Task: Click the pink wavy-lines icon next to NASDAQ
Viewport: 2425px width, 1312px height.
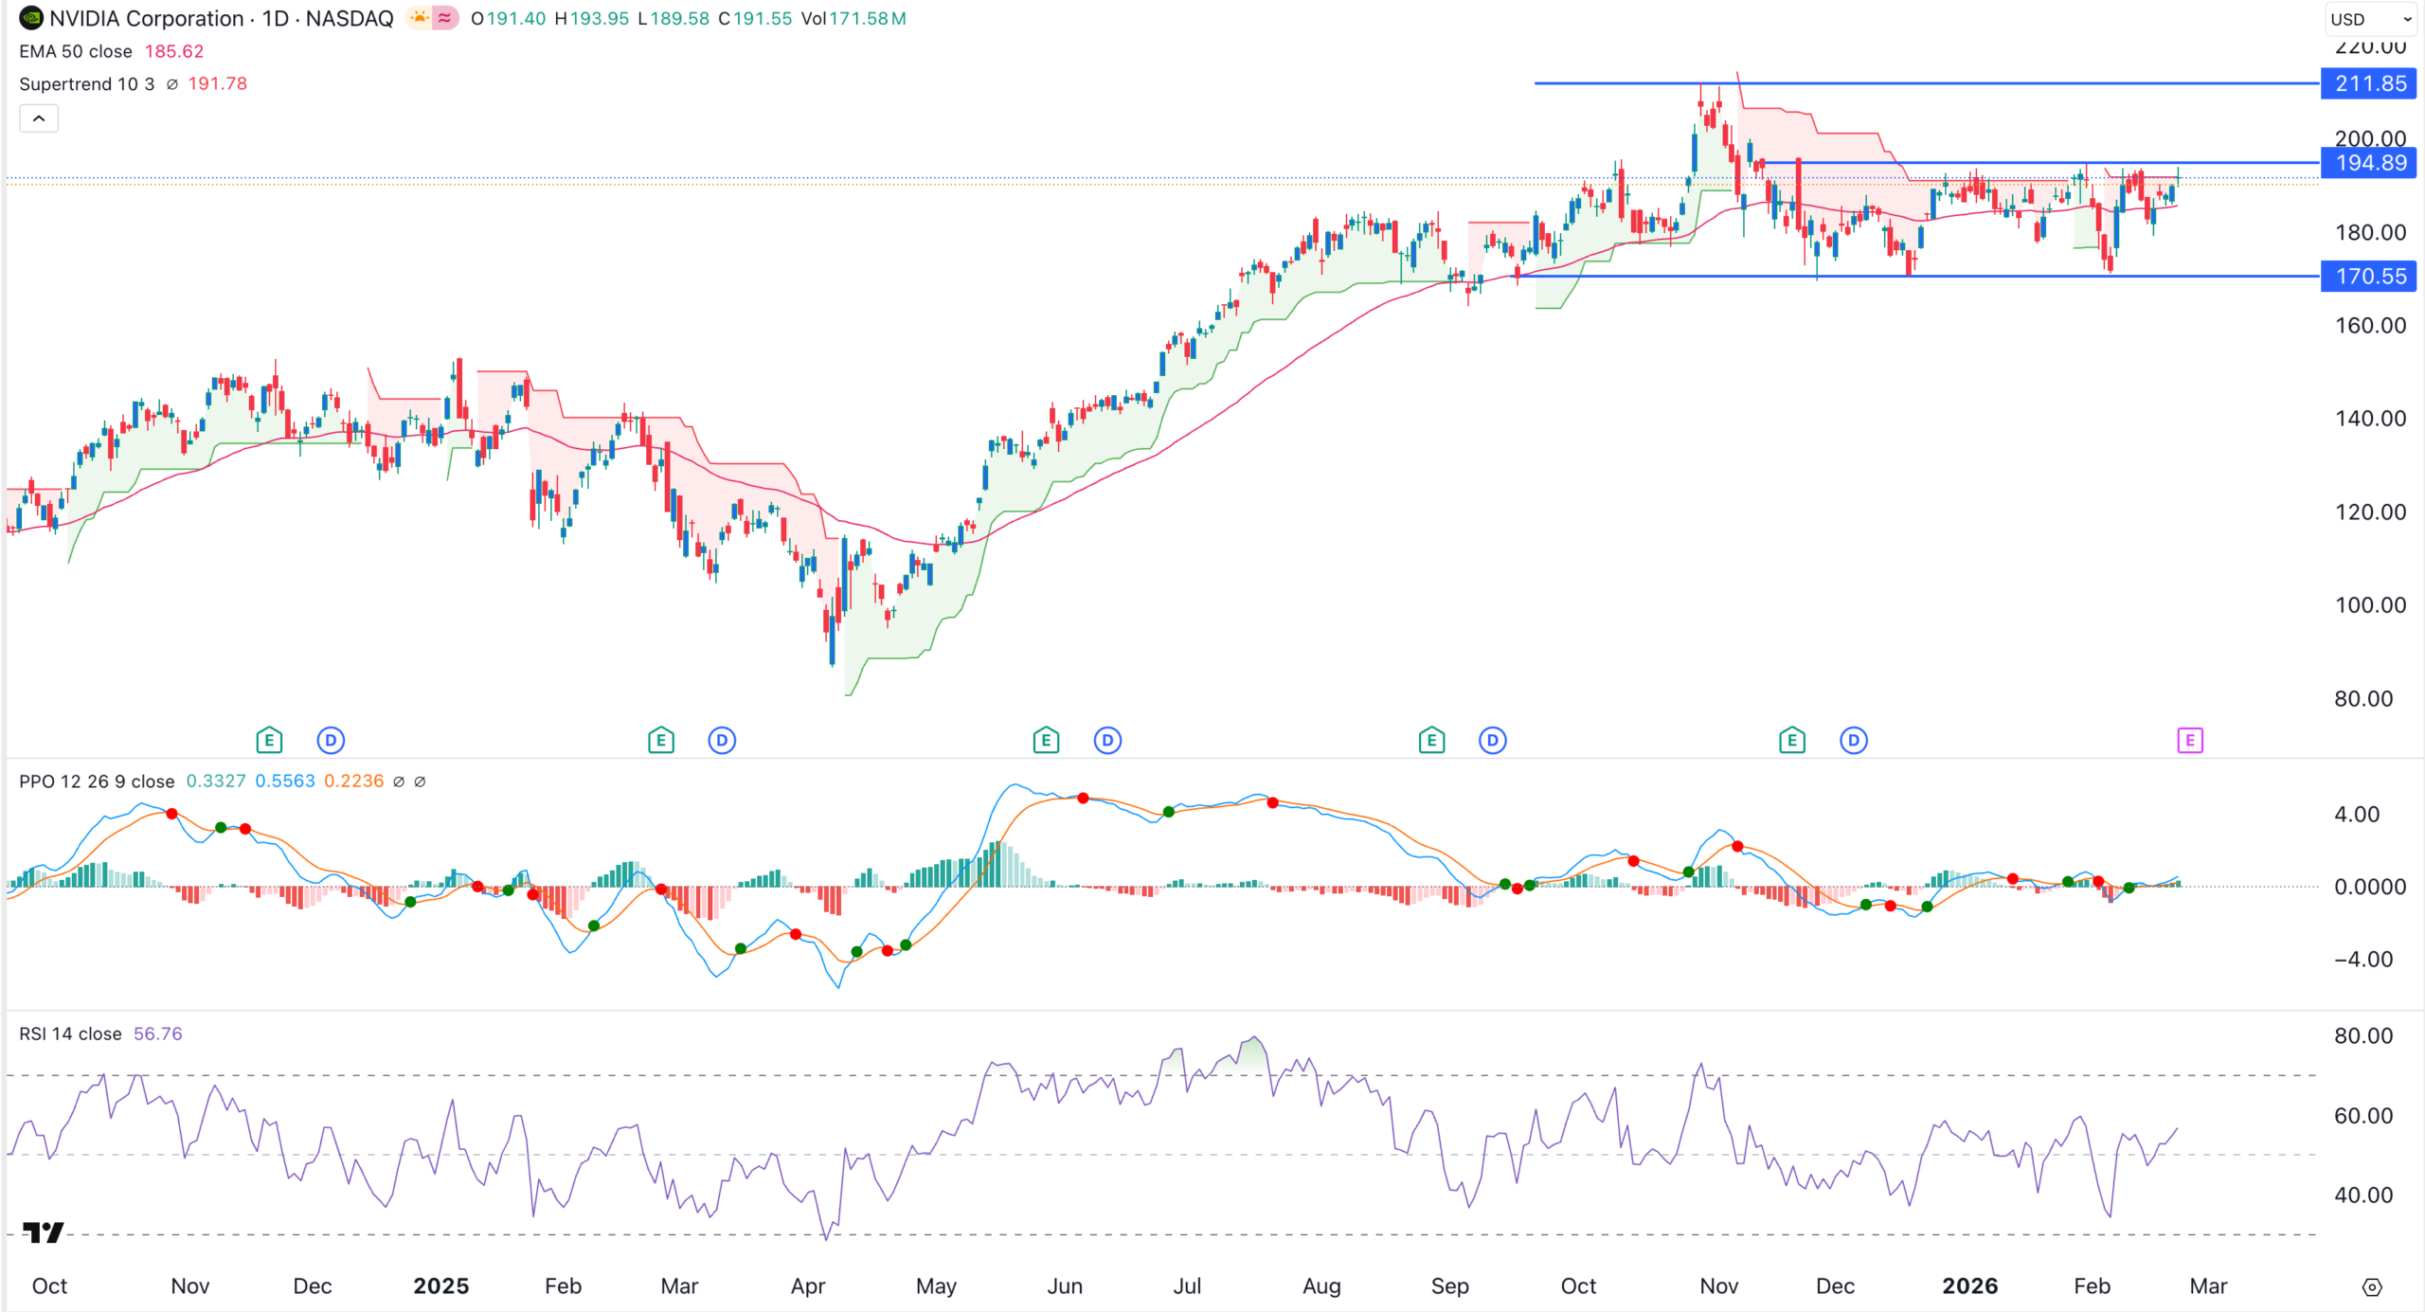Action: (x=444, y=18)
